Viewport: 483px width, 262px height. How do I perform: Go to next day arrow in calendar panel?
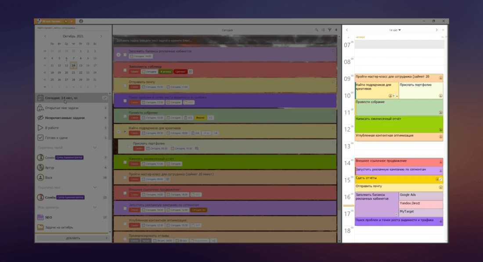pos(436,30)
